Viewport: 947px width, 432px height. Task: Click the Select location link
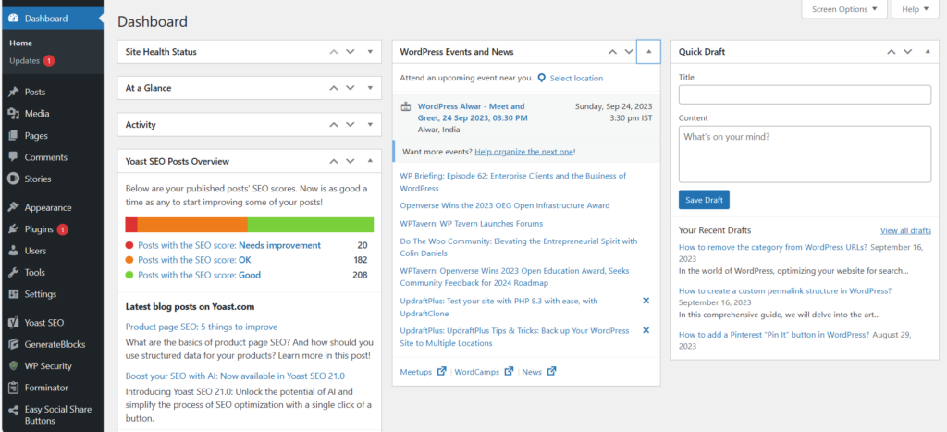[x=576, y=78]
